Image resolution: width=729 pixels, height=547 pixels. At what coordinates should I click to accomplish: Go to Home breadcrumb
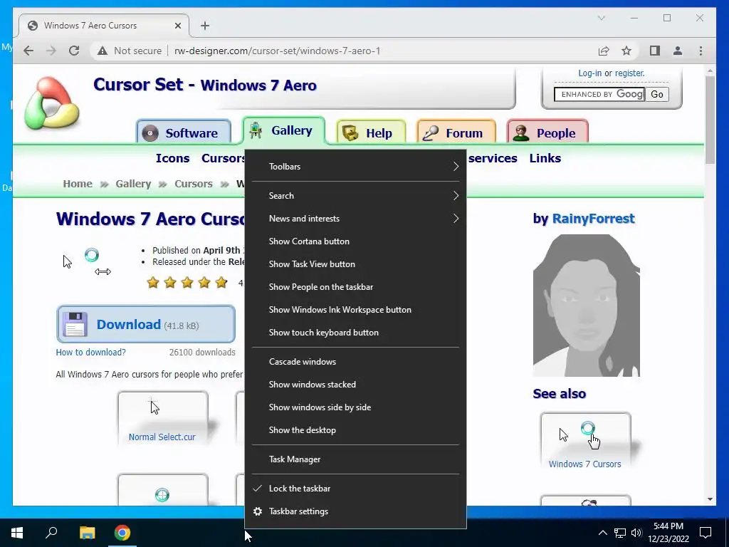point(78,184)
